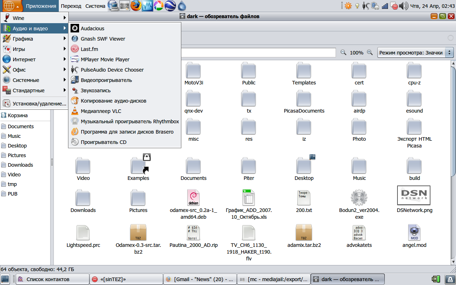Open the Wine submenu
The height and width of the screenshot is (285, 456).
click(34, 18)
